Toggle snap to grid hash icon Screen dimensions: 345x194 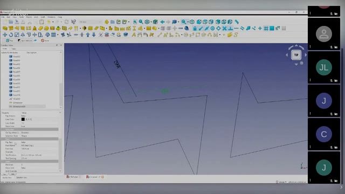pyautogui.click(x=266, y=29)
